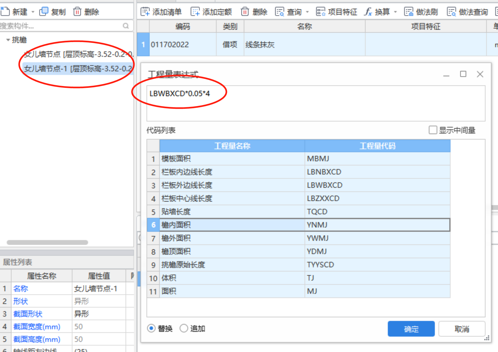Click the YWMJ code cell
498x352 pixels.
click(377, 238)
